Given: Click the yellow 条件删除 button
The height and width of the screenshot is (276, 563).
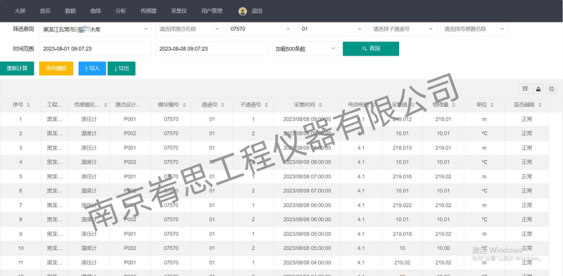Looking at the screenshot, I should point(56,68).
